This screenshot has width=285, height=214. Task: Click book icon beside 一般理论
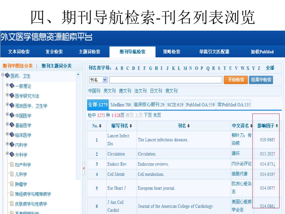(12, 86)
